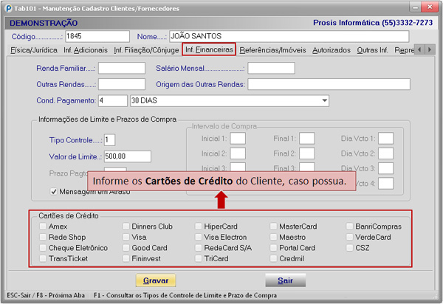Click the F1 - Consultar status bar hint
The image size is (443, 304).
coord(185,295)
